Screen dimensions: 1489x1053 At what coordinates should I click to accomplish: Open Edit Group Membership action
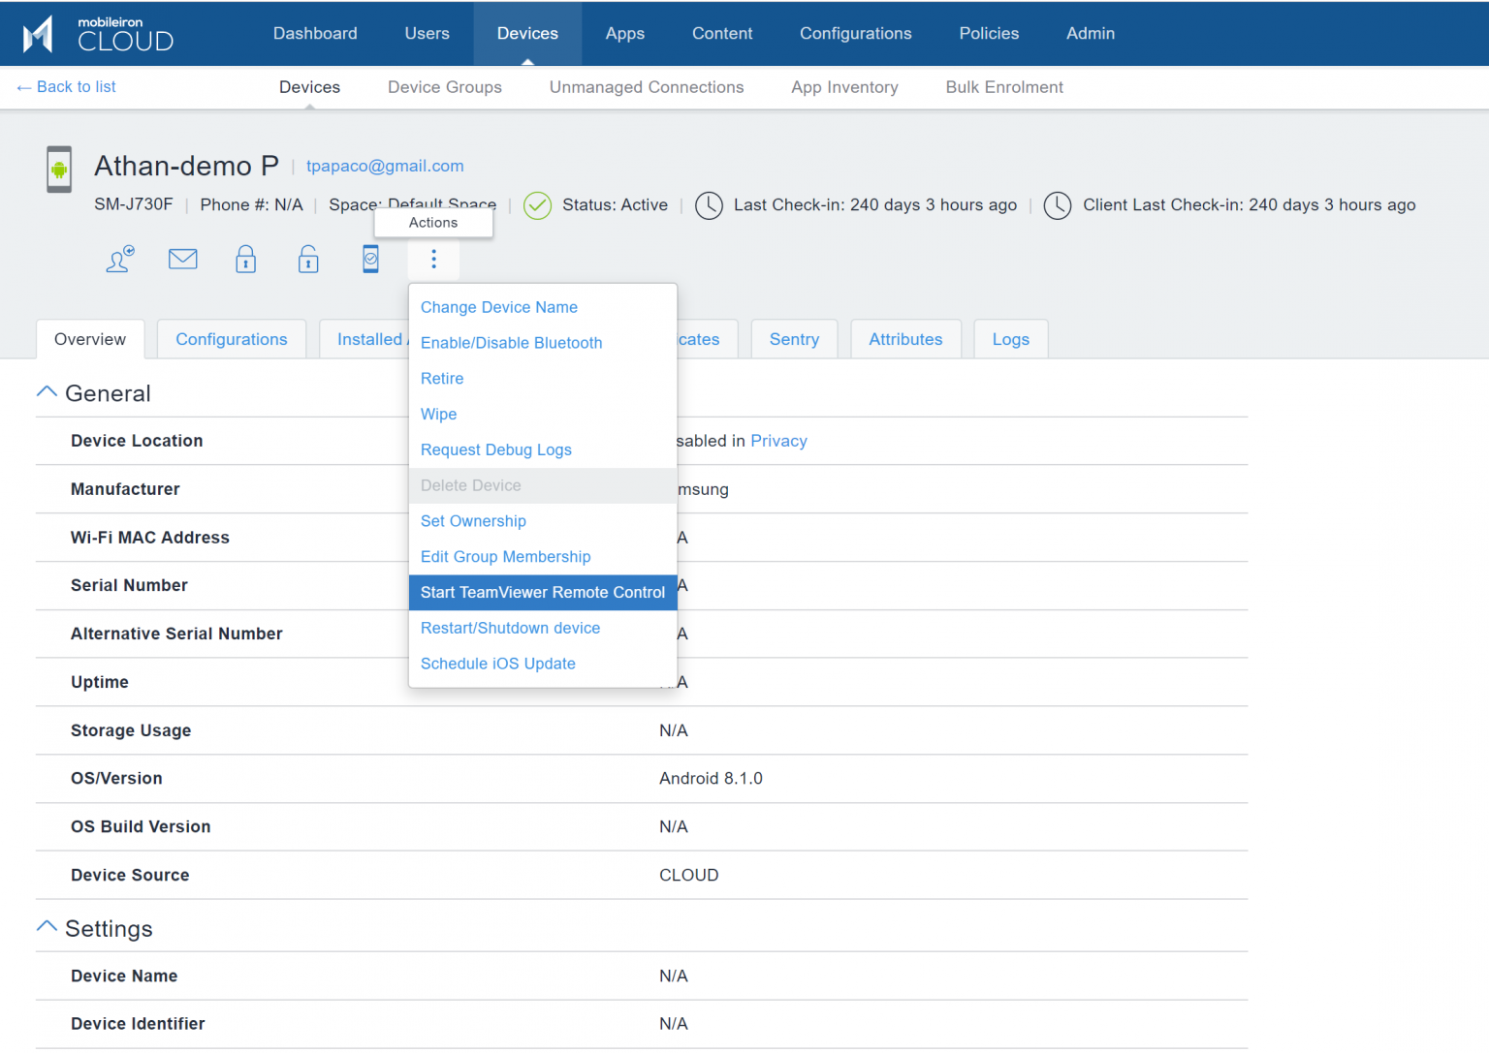(x=505, y=557)
